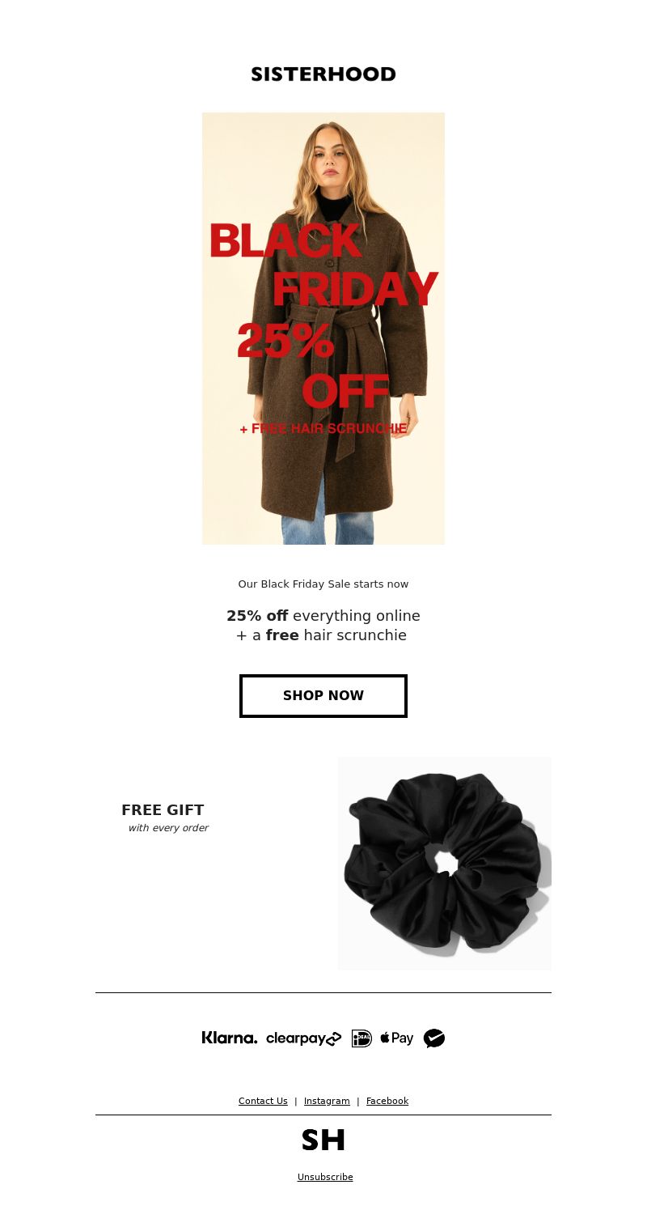Click the Unsubscribe link
The image size is (647, 1223).
coord(325,1177)
